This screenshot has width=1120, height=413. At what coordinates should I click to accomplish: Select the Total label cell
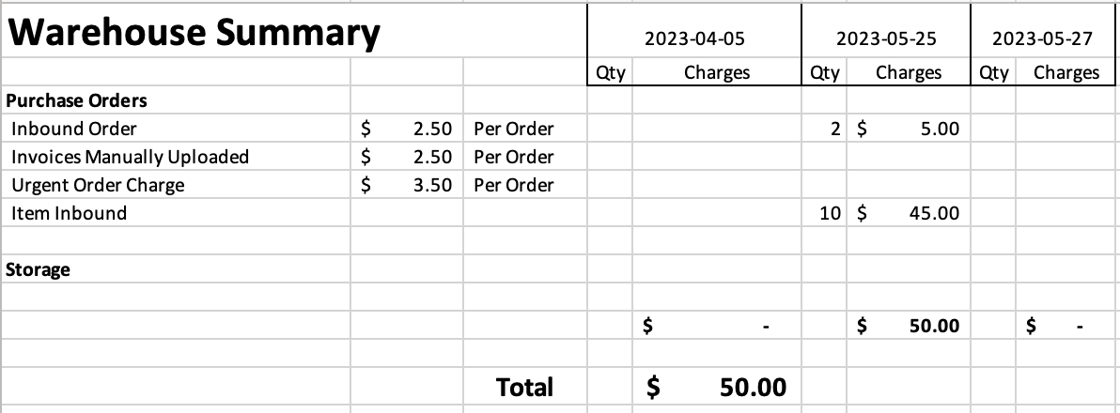[x=524, y=387]
